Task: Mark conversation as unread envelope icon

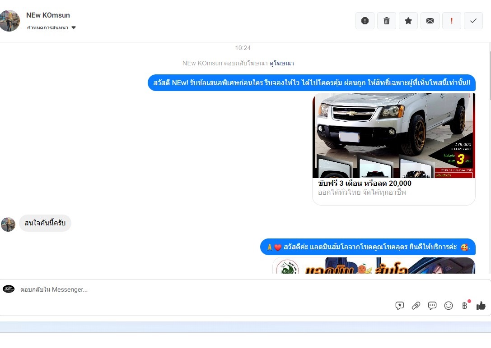Action: click(430, 21)
